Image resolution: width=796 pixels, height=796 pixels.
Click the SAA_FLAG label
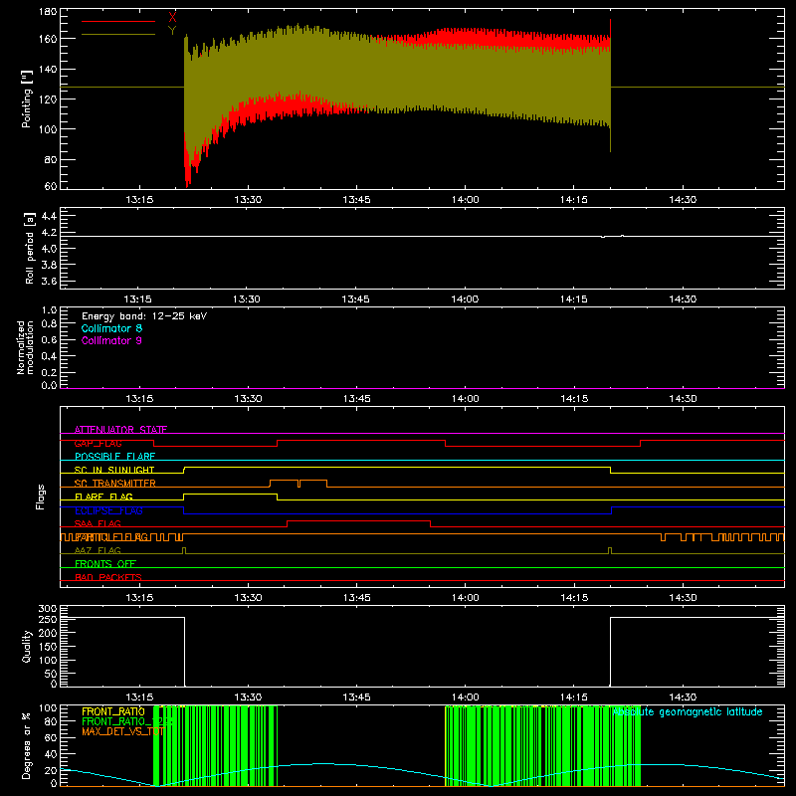tap(98, 523)
